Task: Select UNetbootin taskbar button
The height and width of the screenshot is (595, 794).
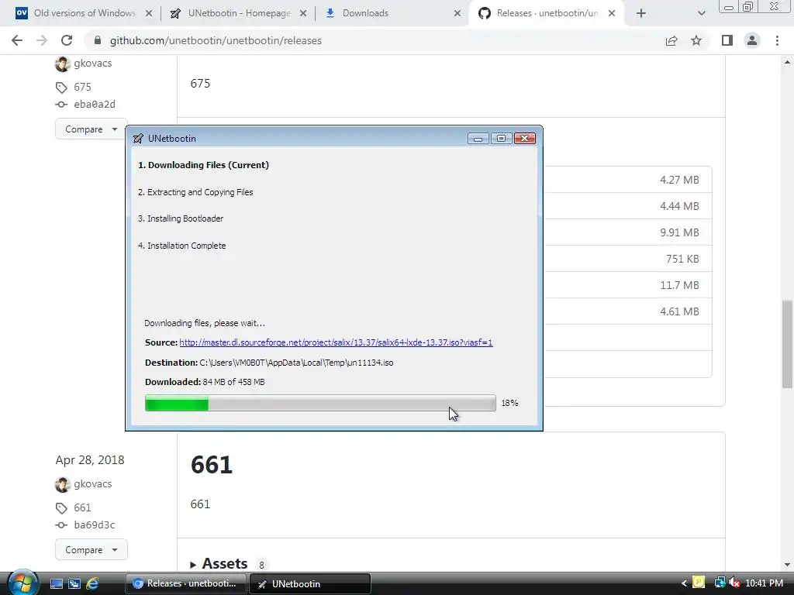Action: coord(310,583)
